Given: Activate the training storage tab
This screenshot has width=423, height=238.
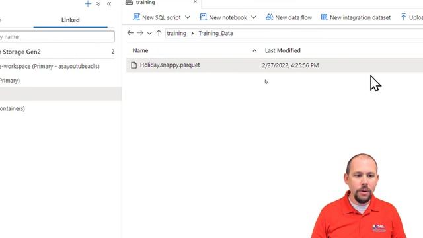Looking at the screenshot, I should [x=145, y=3].
